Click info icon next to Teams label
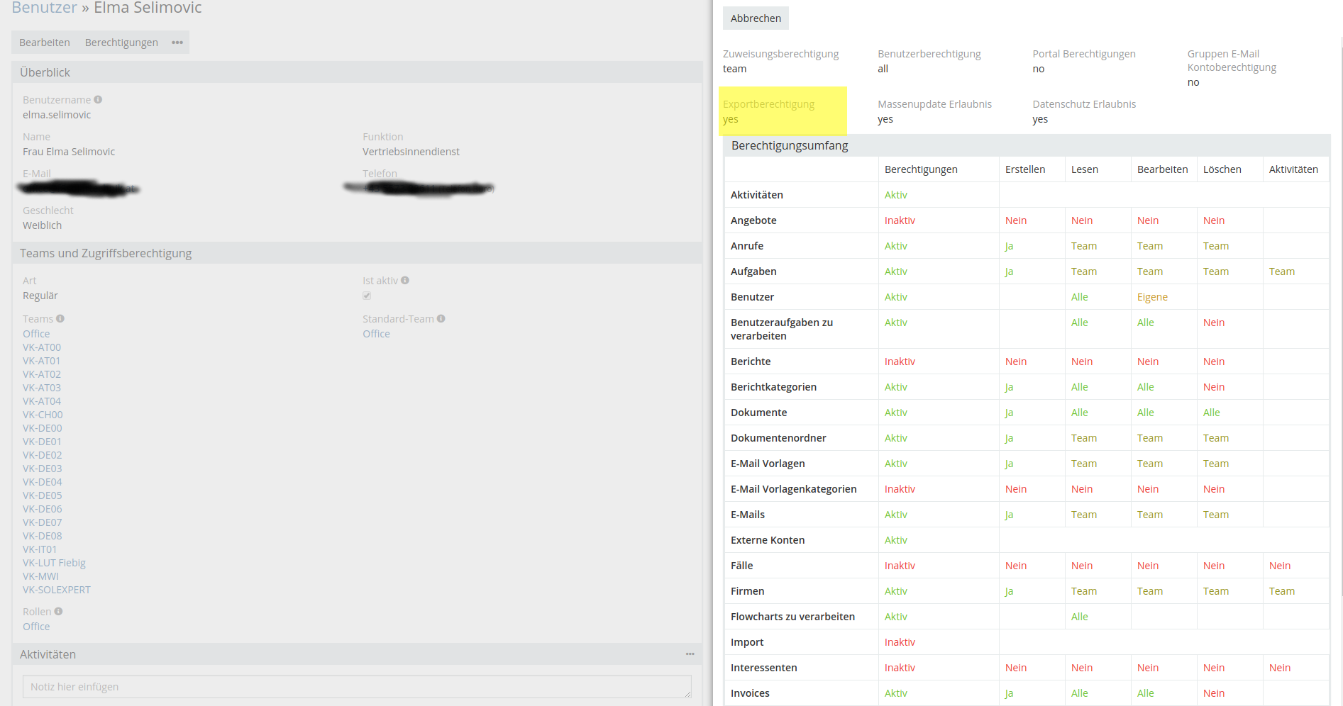 60,319
